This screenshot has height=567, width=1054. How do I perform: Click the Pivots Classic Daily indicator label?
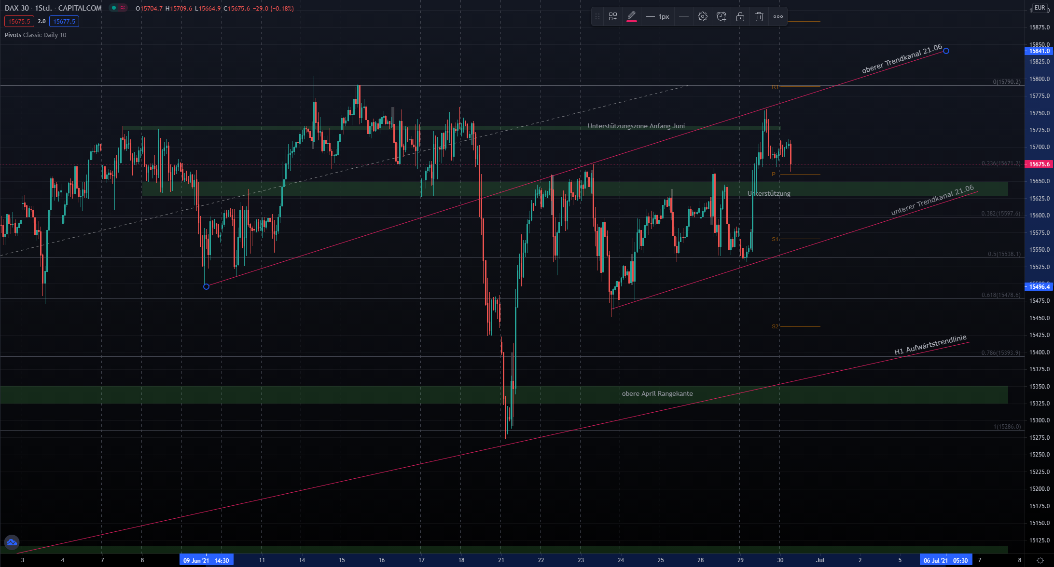tap(35, 35)
